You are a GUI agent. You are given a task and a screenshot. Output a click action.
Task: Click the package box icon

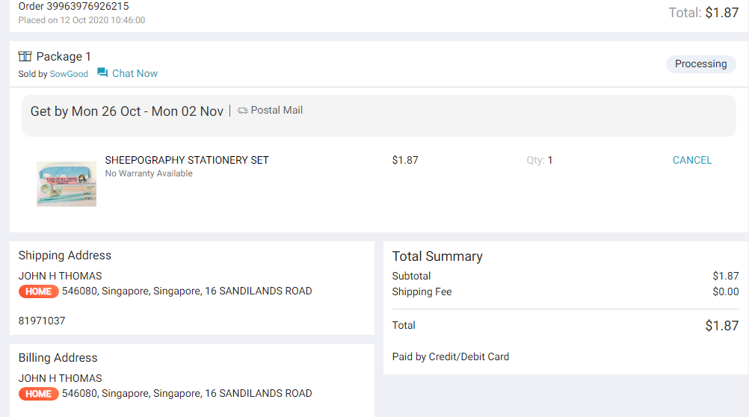coord(25,57)
